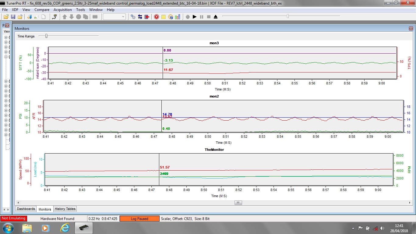This screenshot has width=416, height=234.
Task: Open a bin file with the folder icon
Action: (6, 17)
